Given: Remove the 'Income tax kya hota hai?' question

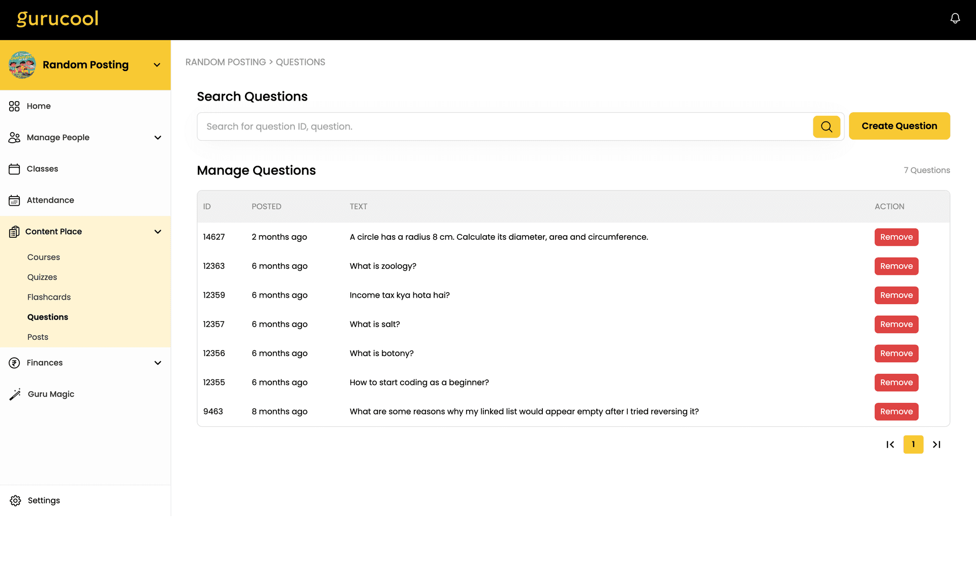Looking at the screenshot, I should point(896,295).
